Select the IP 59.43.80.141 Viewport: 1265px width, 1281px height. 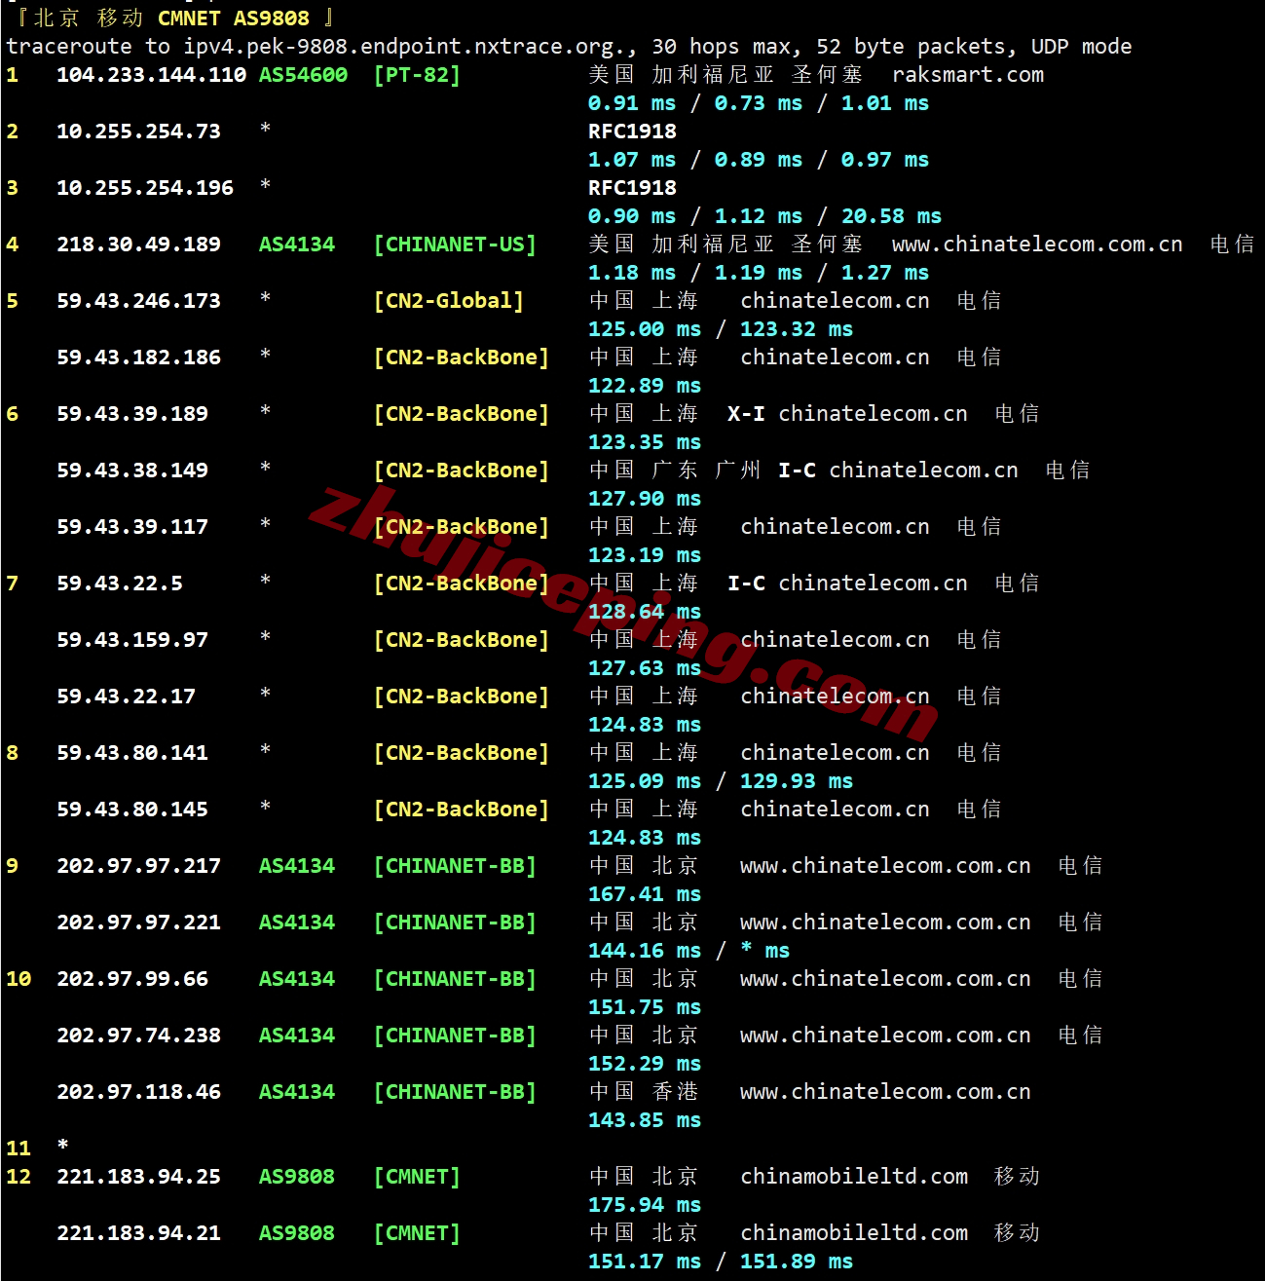click(x=132, y=753)
